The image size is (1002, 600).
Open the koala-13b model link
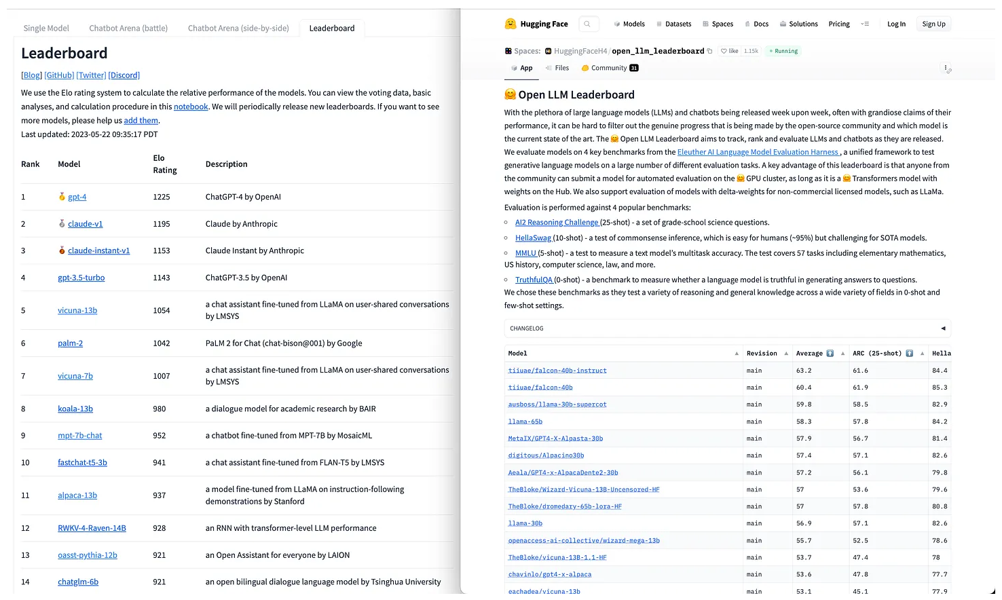click(x=75, y=409)
